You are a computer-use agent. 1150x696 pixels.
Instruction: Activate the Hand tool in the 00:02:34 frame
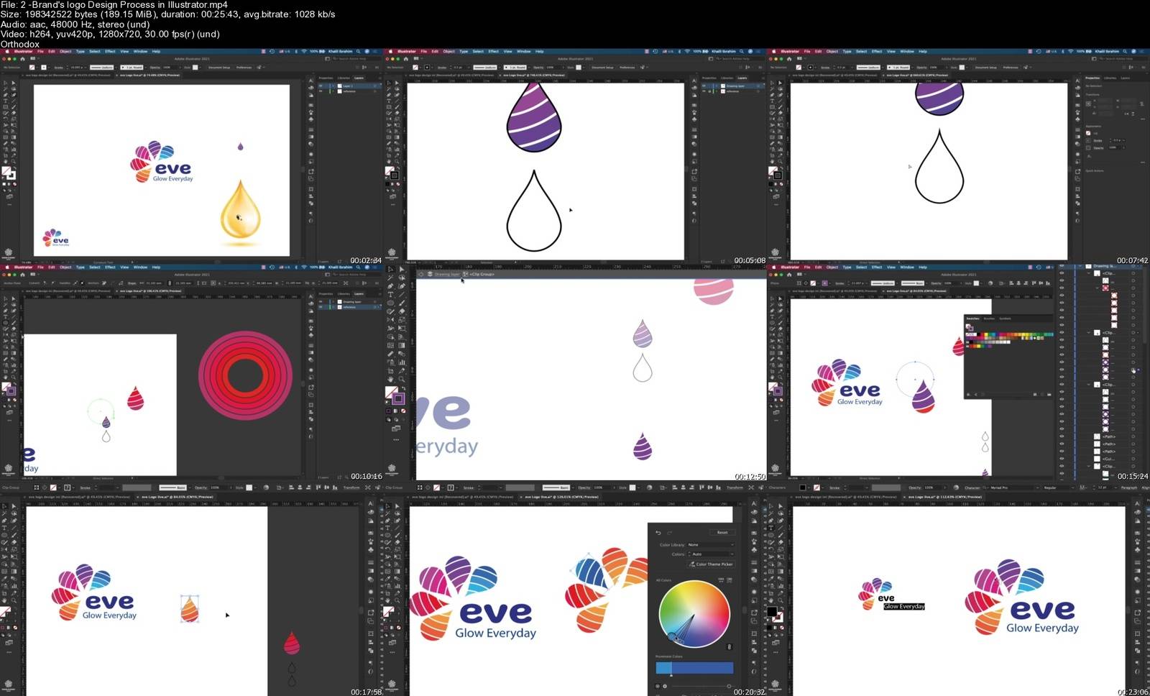click(x=4, y=161)
